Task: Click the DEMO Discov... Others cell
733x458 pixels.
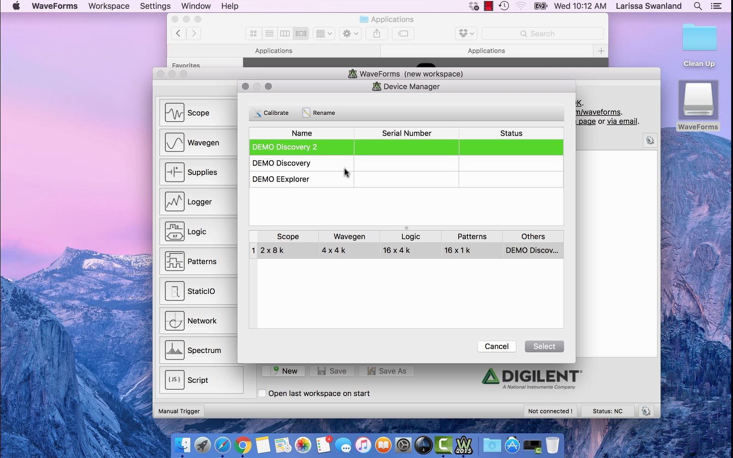Action: pyautogui.click(x=533, y=251)
